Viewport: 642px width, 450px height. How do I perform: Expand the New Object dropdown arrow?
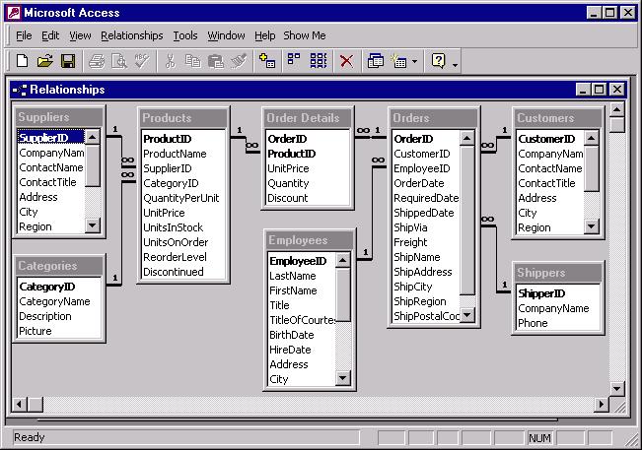click(414, 62)
